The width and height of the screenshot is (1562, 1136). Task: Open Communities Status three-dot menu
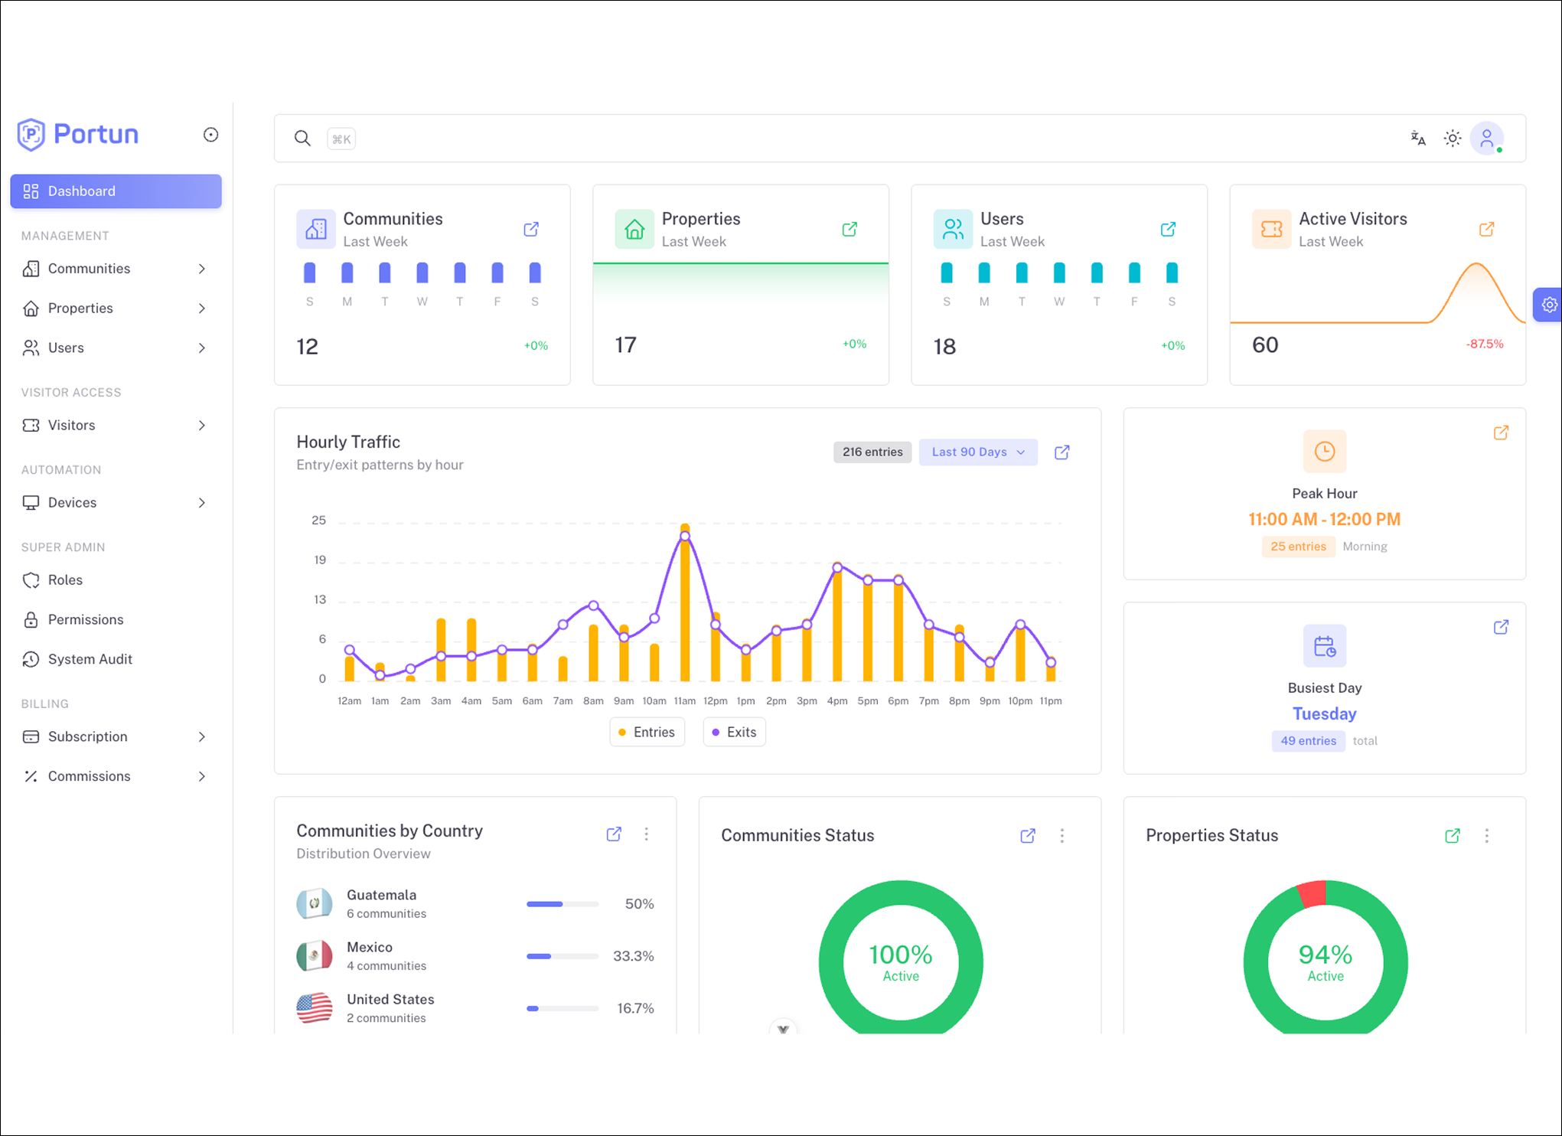[1061, 836]
